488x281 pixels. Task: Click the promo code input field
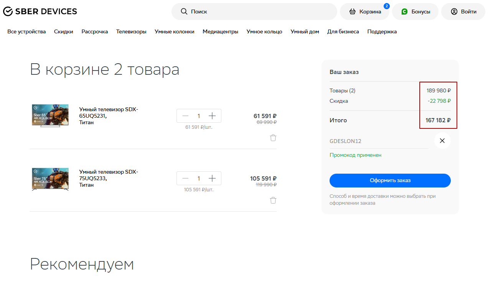click(378, 141)
